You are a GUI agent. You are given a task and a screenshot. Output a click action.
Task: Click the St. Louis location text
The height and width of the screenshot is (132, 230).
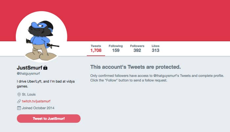pos(29,94)
